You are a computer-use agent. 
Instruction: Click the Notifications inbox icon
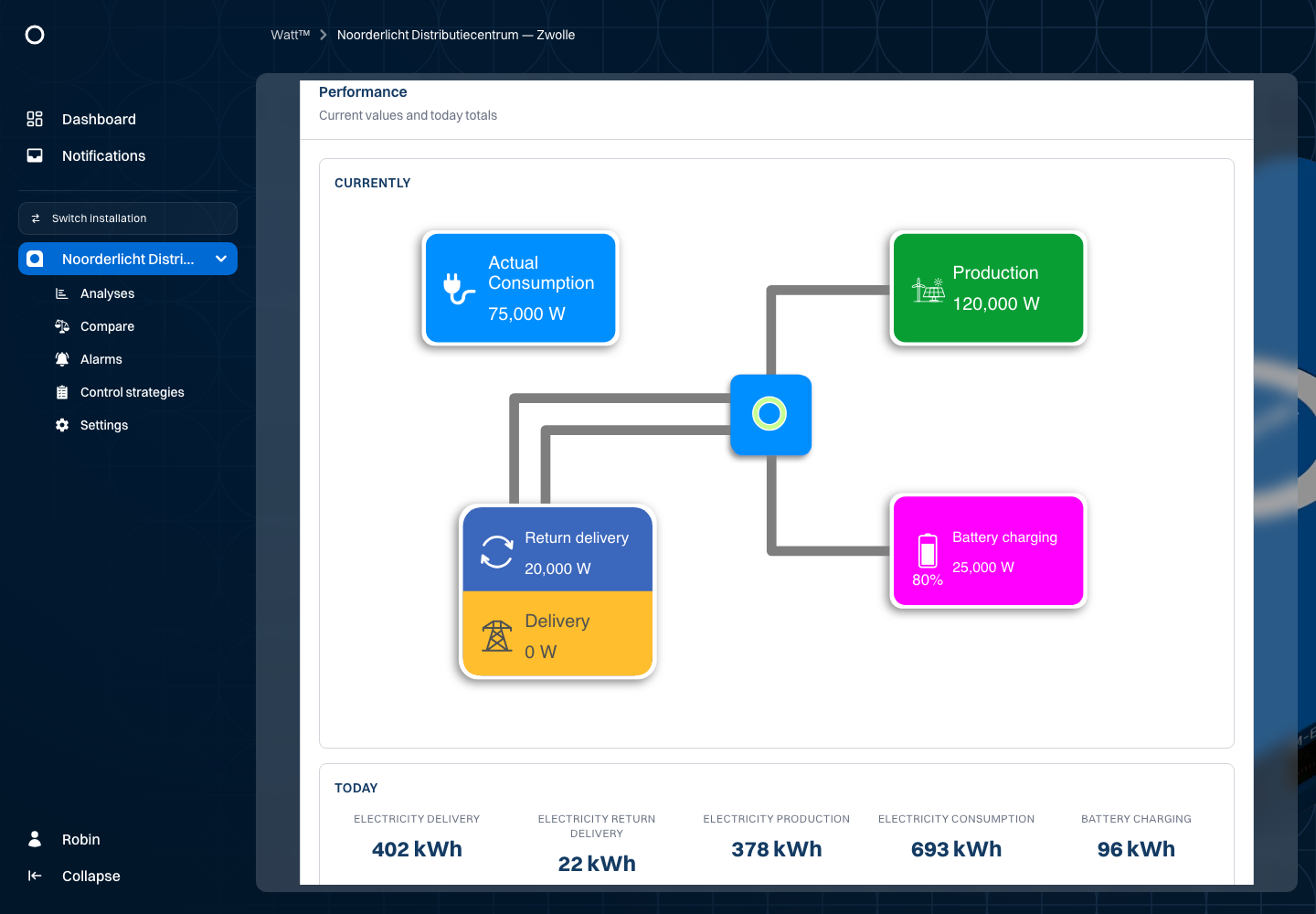click(x=35, y=155)
